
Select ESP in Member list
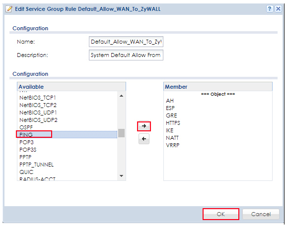pos(218,108)
